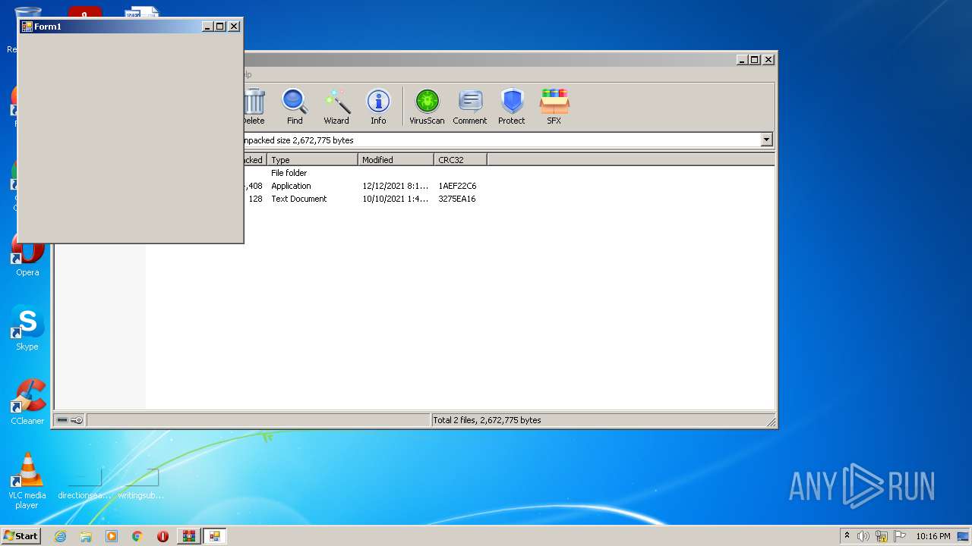The image size is (972, 546).
Task: Sort by the Modified column header
Action: [396, 159]
